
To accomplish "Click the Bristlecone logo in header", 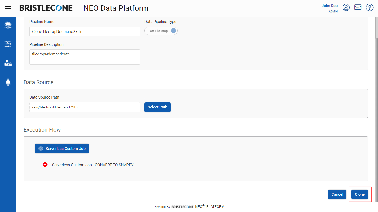I will [46, 8].
